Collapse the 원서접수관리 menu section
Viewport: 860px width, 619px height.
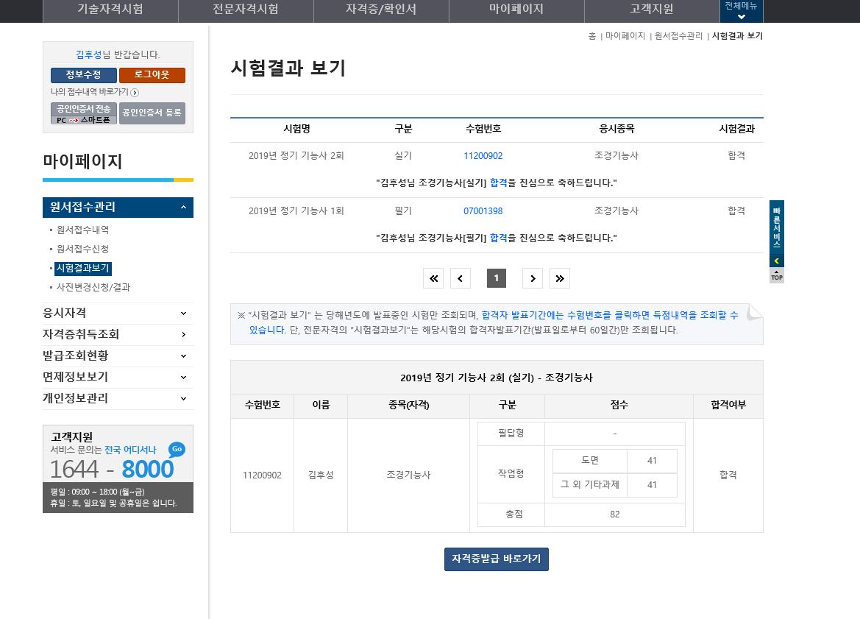coord(183,208)
